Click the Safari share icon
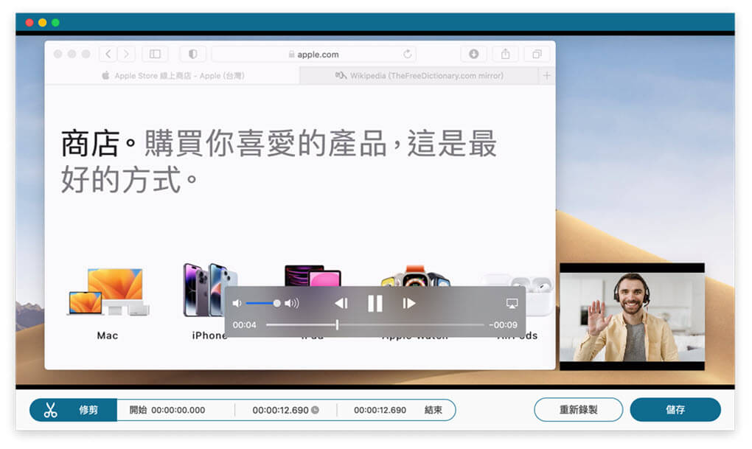Screen dimensions: 752x449 [x=506, y=54]
